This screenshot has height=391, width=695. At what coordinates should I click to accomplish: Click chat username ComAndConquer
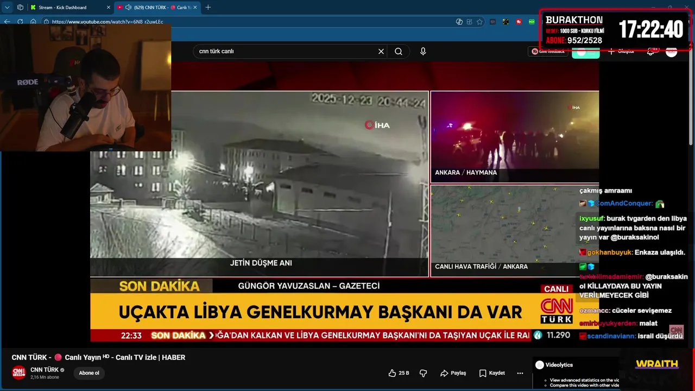624,204
